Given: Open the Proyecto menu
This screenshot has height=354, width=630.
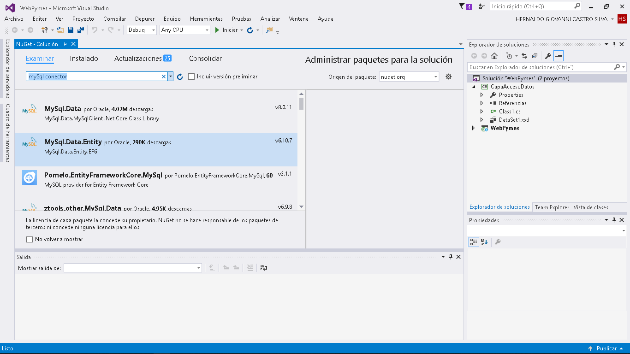Looking at the screenshot, I should click(83, 19).
